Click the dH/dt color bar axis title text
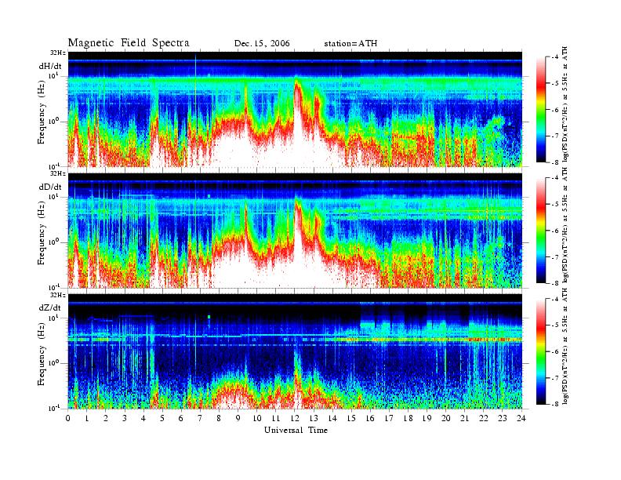Screen dimensions: 621x480 565,104
